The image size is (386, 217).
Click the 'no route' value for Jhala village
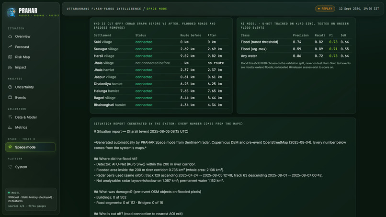coord(216,63)
